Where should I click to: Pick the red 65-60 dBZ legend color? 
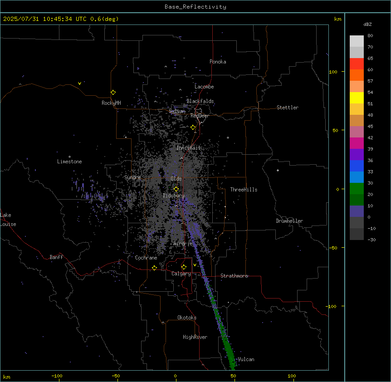357,64
